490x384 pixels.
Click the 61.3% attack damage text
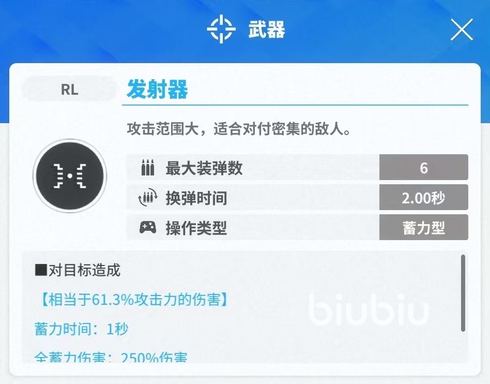(133, 300)
